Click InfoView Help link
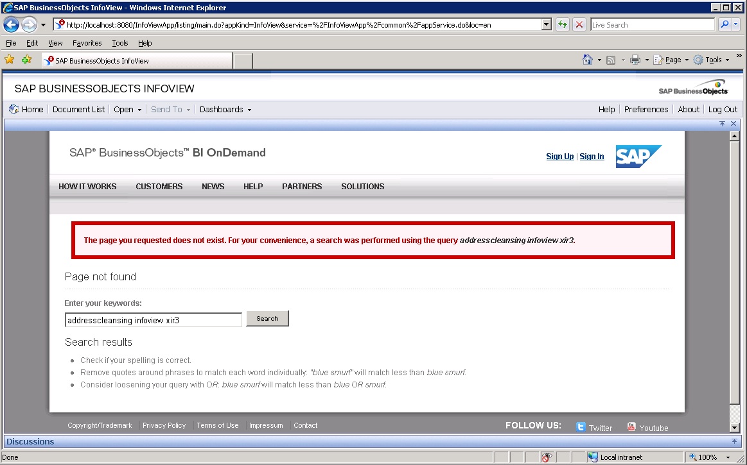Image resolution: width=747 pixels, height=465 pixels. click(x=606, y=109)
